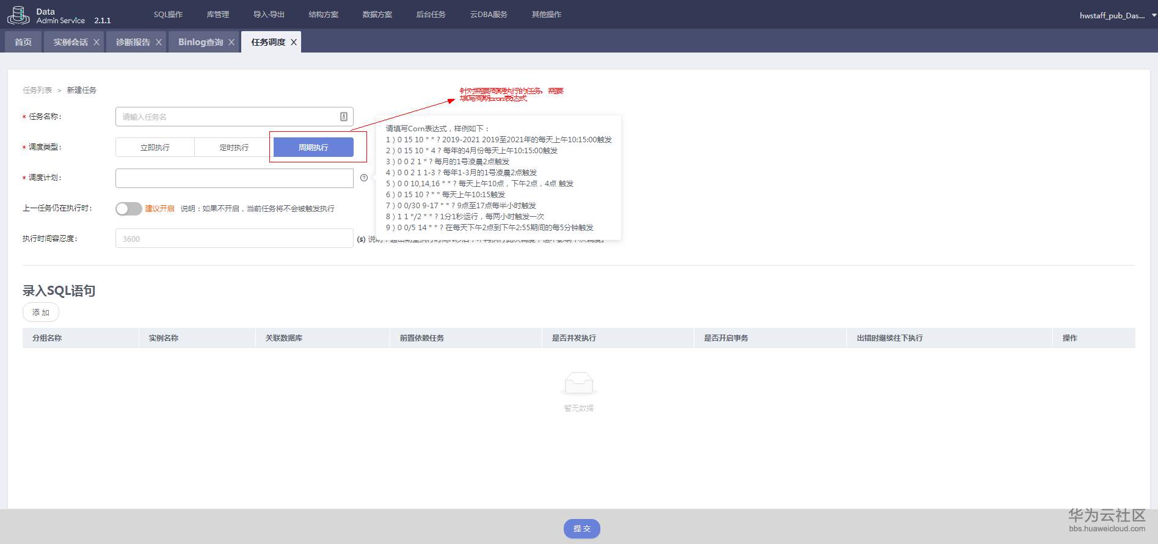Screen dimensions: 1158x544
Task: Open the 导入·导出 menu
Action: pos(269,14)
